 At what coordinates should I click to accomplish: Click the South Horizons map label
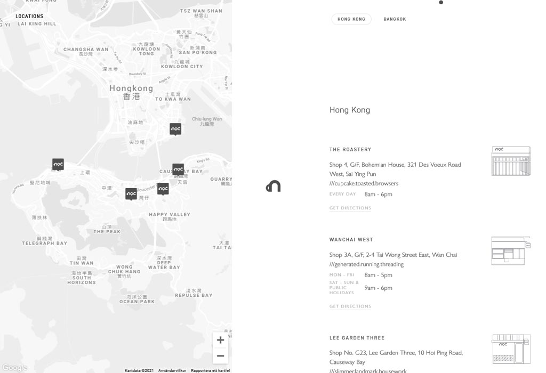pos(82,278)
